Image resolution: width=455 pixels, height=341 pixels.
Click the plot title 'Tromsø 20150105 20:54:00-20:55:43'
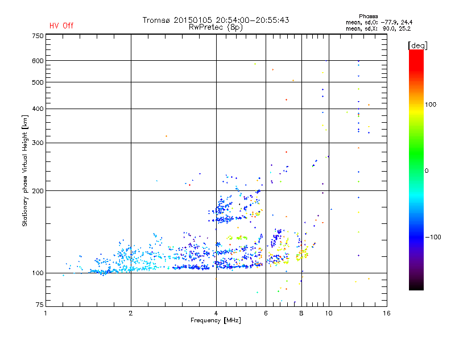(216, 20)
